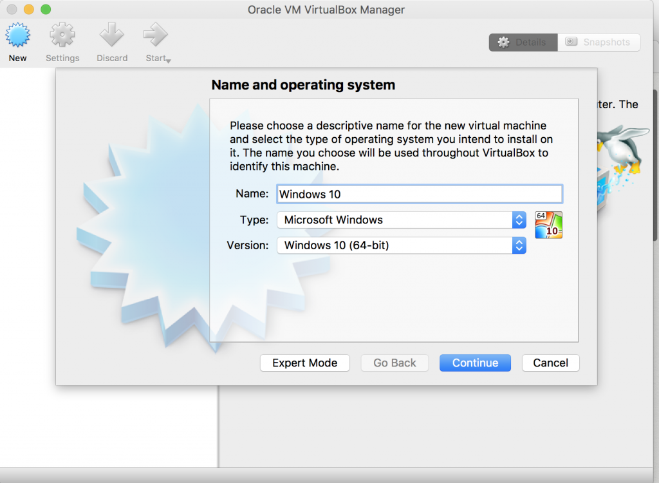Image resolution: width=659 pixels, height=483 pixels.
Task: Click the Discard toolbar icon
Action: 112,35
